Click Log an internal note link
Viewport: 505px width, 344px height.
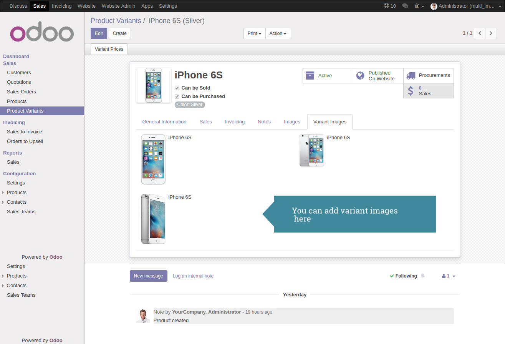point(193,276)
